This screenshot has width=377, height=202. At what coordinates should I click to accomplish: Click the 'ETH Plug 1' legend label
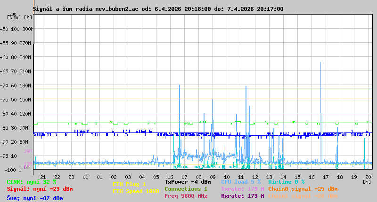[129, 184]
